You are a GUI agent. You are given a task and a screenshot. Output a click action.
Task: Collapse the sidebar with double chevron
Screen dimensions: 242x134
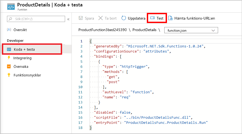(68, 19)
